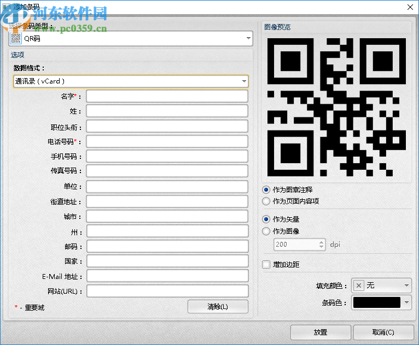
Task: Click the X icon in fill color box
Action: 359,285
